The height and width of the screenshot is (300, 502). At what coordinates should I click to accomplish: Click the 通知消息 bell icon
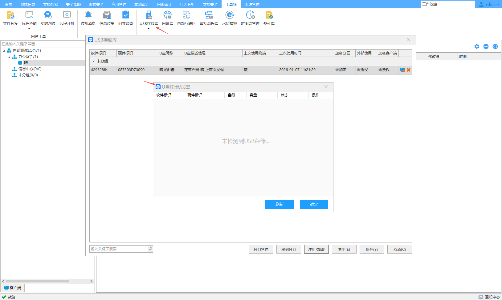(88, 15)
